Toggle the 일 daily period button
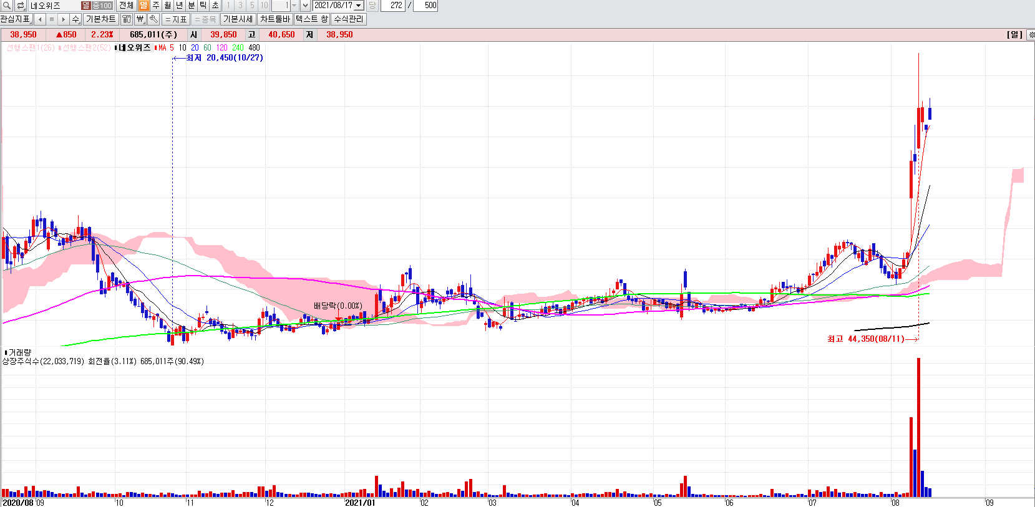1035x507 pixels. tap(144, 6)
